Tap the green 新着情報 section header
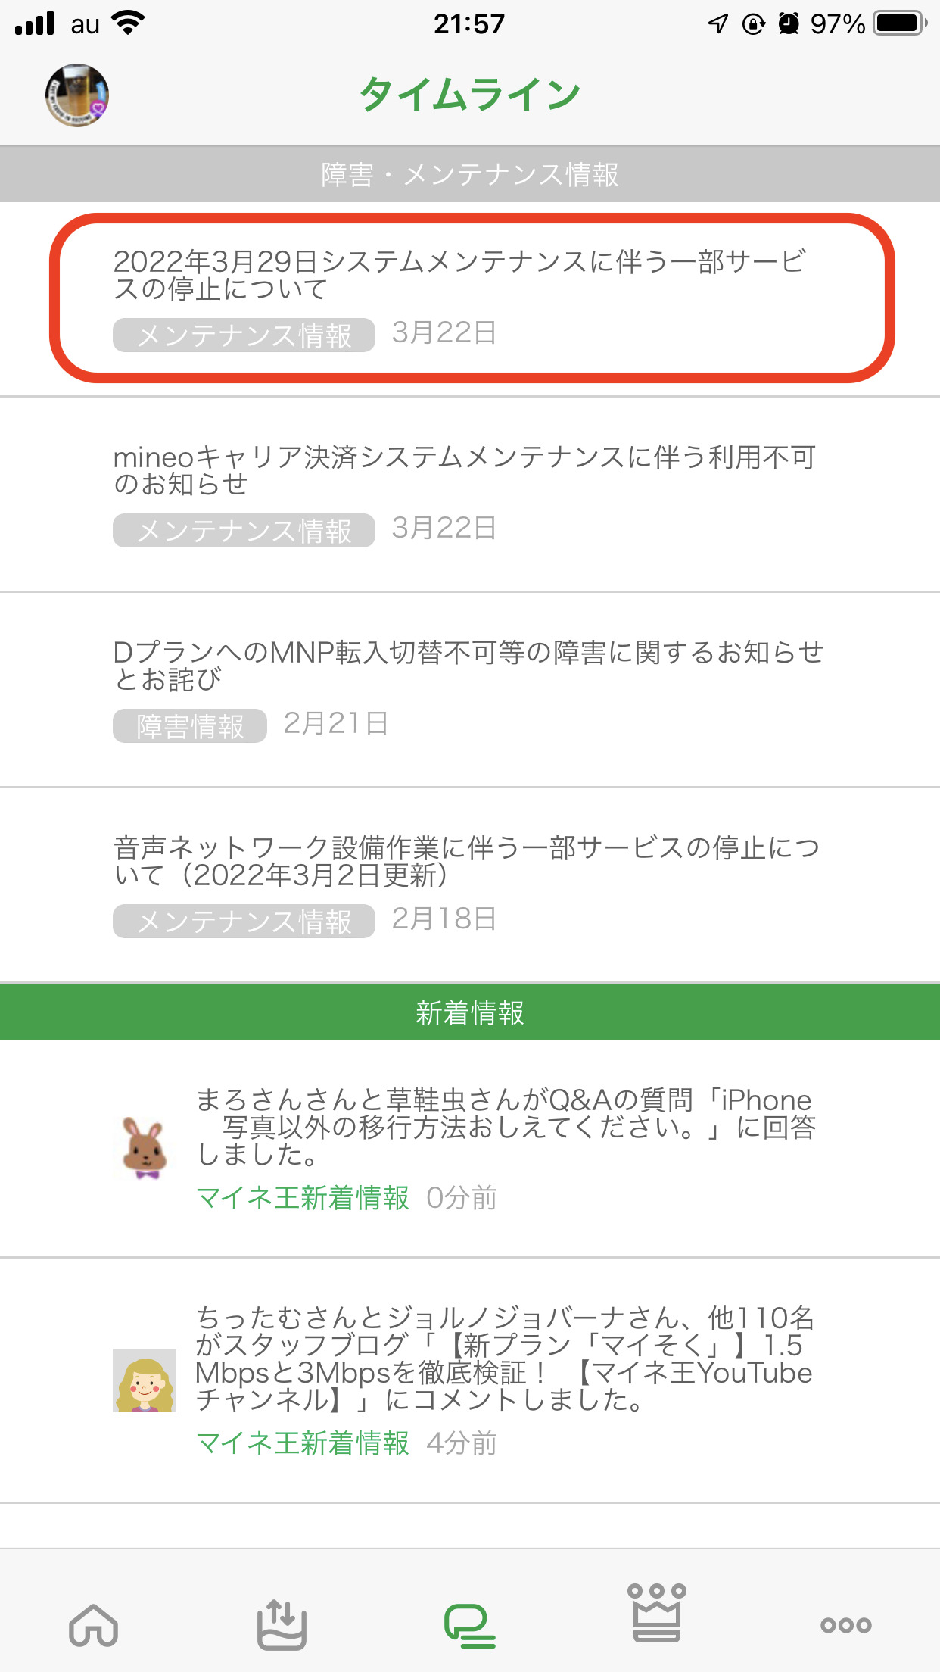 [470, 1012]
